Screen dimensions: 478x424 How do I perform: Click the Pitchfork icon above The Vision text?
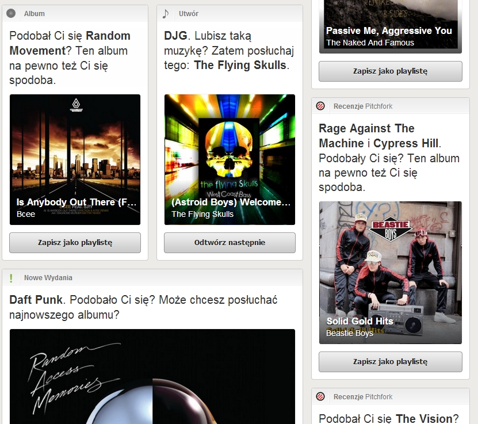click(x=321, y=396)
